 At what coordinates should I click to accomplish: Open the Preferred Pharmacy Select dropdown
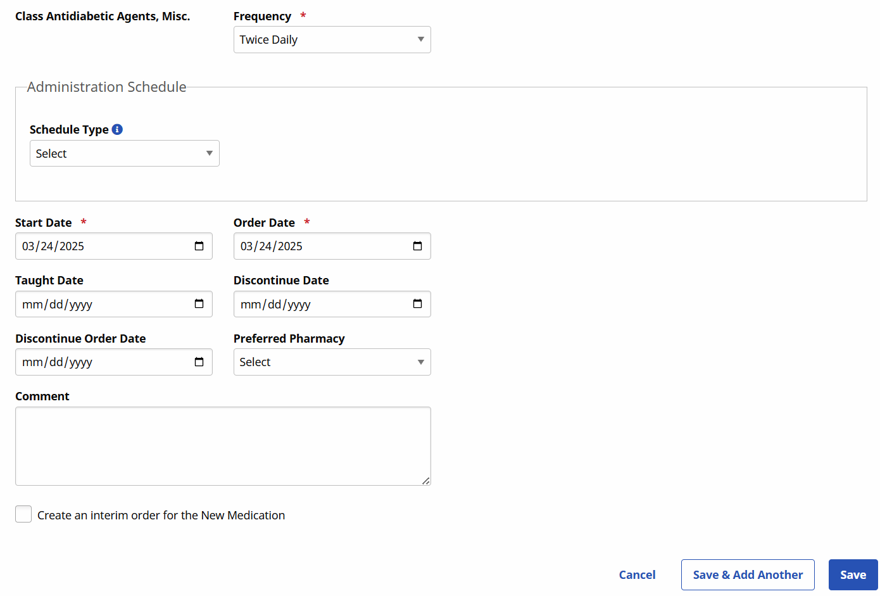[x=332, y=362]
